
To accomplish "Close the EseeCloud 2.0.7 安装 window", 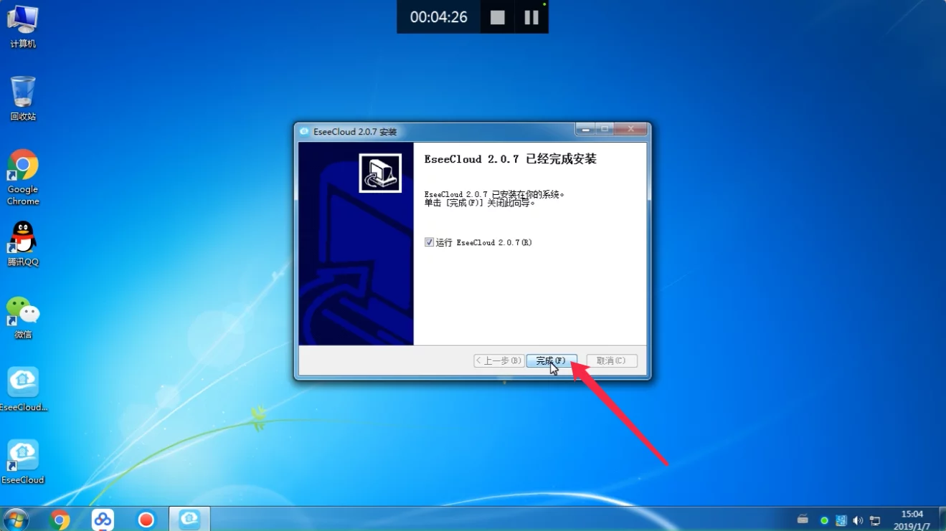I will (631, 129).
